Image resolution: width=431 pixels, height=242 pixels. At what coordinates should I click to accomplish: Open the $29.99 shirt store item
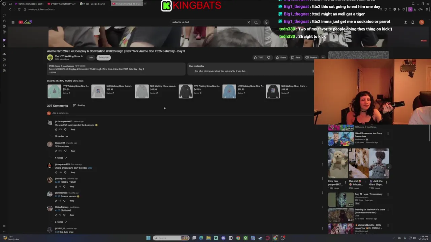click(98, 91)
